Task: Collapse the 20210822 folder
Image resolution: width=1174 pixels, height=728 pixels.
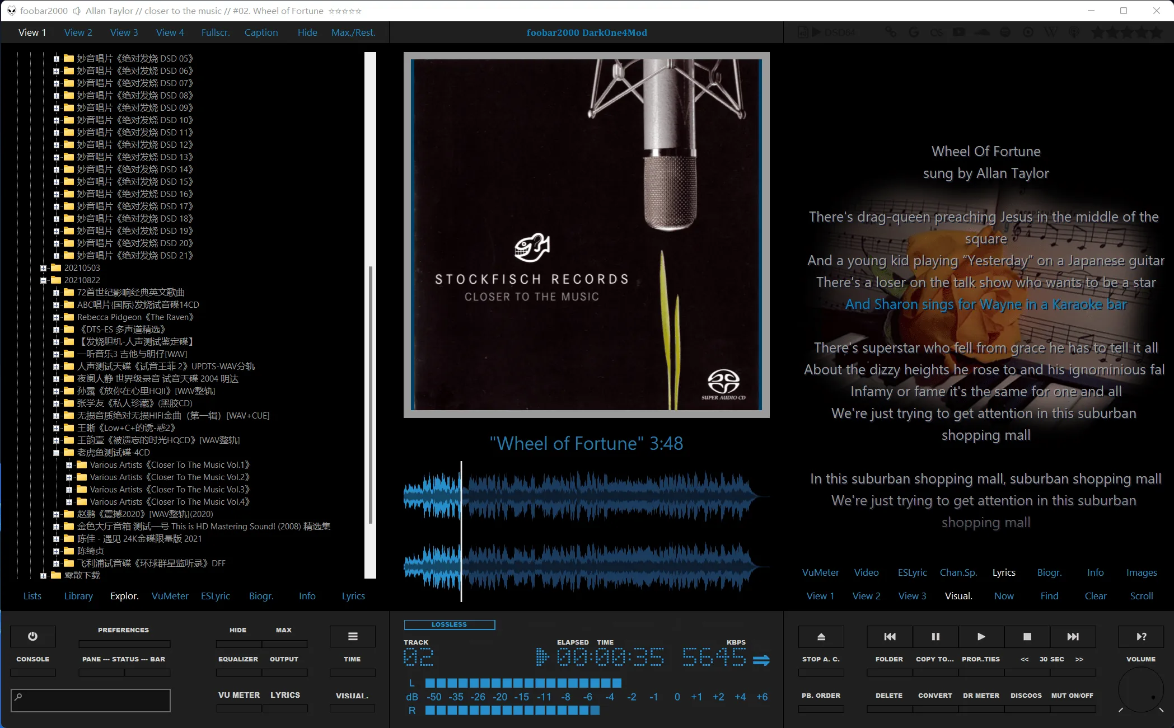Action: click(x=43, y=280)
